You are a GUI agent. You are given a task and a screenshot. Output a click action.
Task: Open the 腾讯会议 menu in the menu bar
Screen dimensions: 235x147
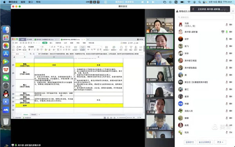(13, 2)
